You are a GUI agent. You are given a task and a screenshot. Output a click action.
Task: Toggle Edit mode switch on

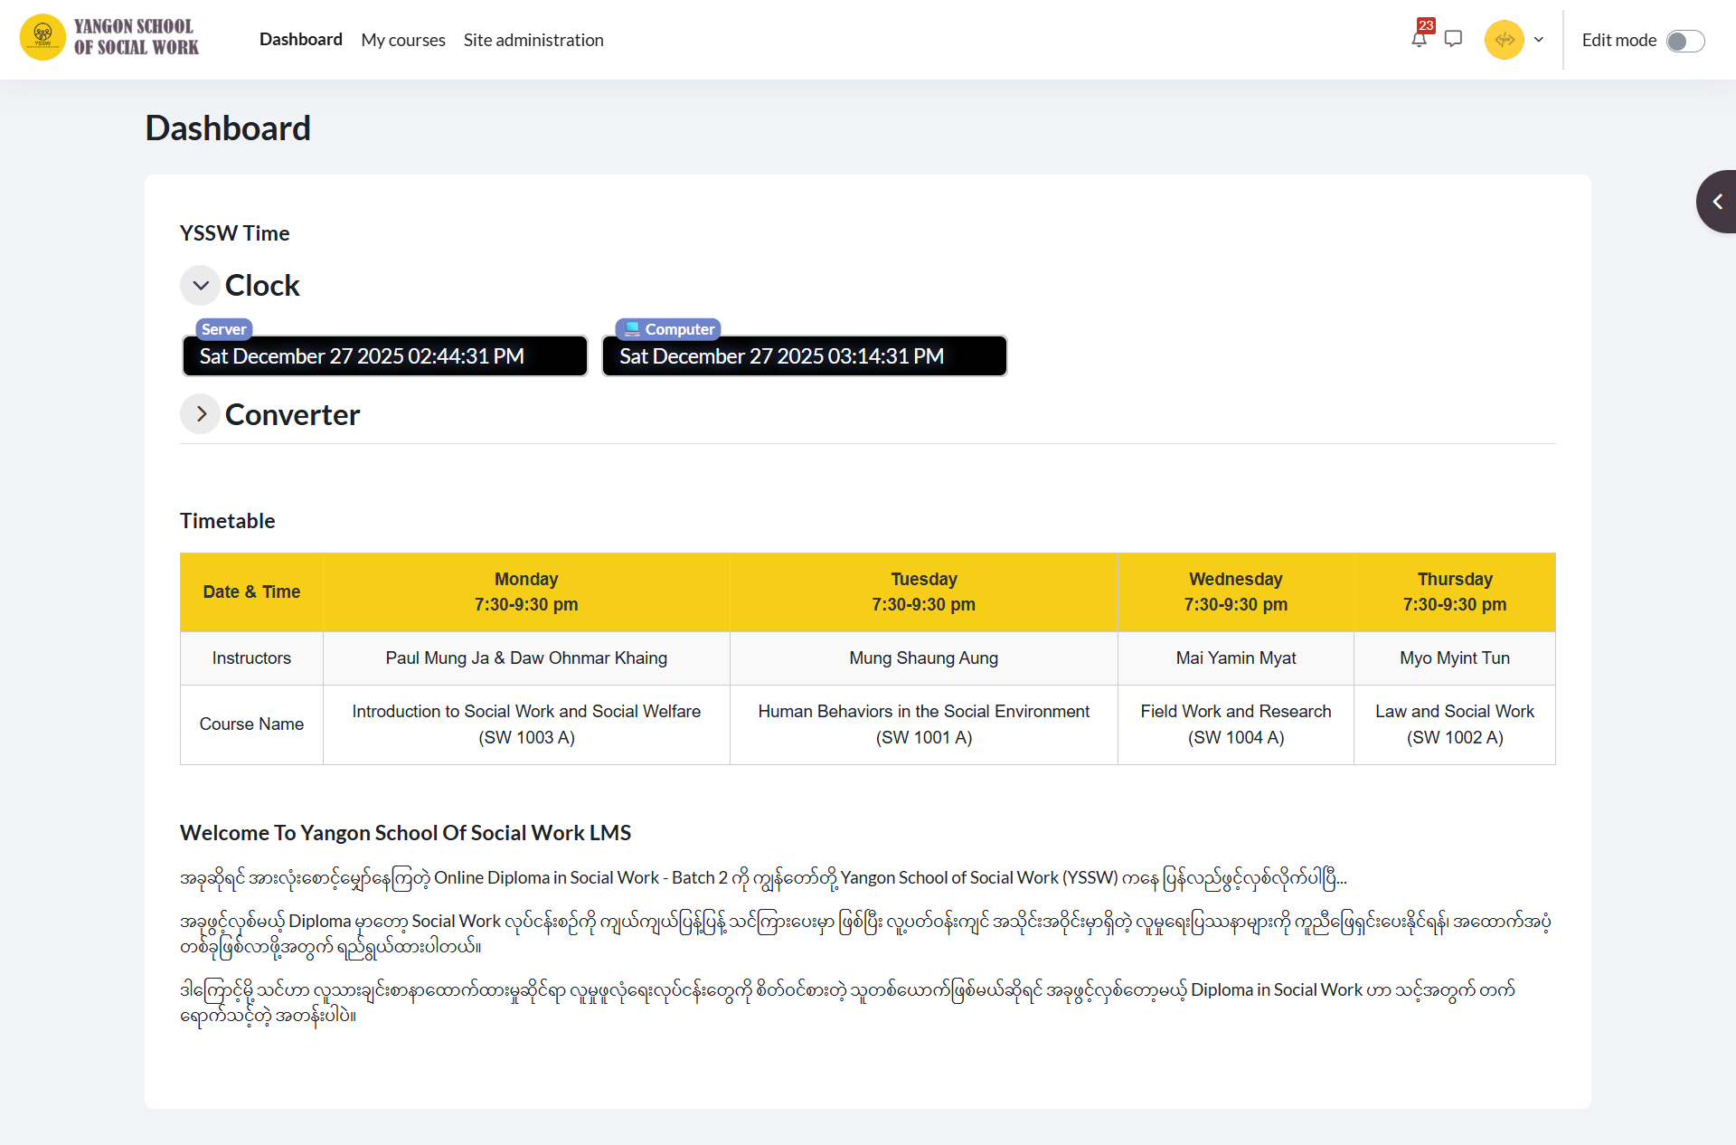pos(1685,41)
